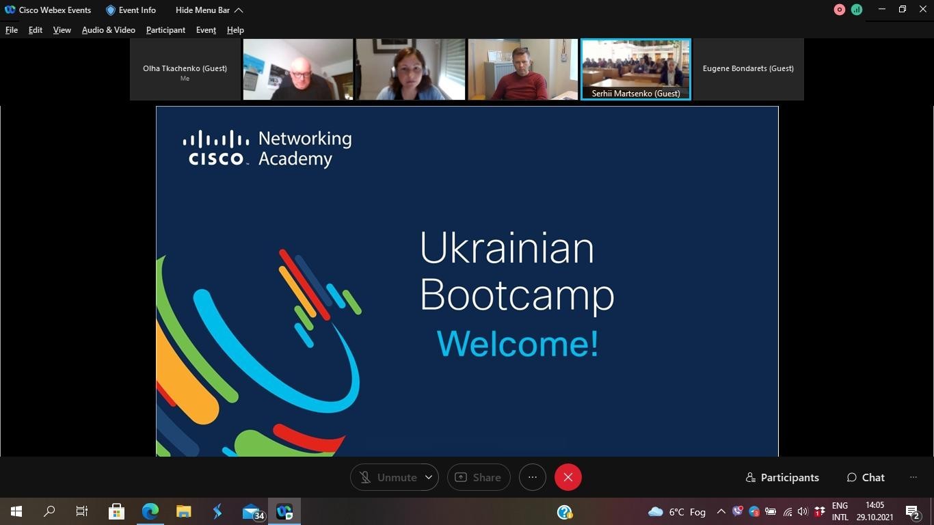Click the red recording indicator icon
The image size is (934, 525).
click(x=840, y=10)
